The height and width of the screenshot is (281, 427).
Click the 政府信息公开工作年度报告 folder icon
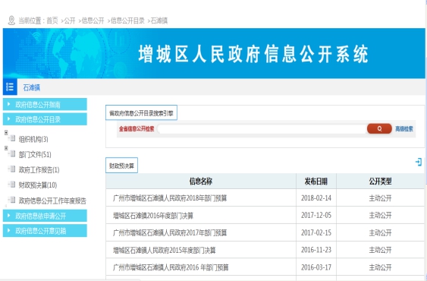[x=12, y=200]
